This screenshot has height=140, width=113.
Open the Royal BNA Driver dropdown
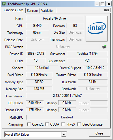click(x=64, y=134)
